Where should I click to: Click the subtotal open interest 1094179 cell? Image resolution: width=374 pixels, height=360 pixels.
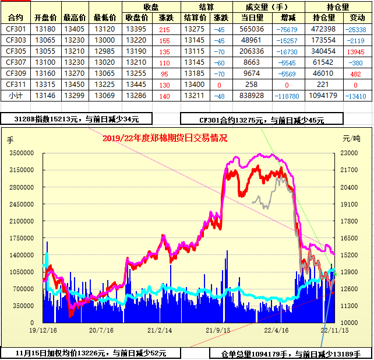pos(324,96)
